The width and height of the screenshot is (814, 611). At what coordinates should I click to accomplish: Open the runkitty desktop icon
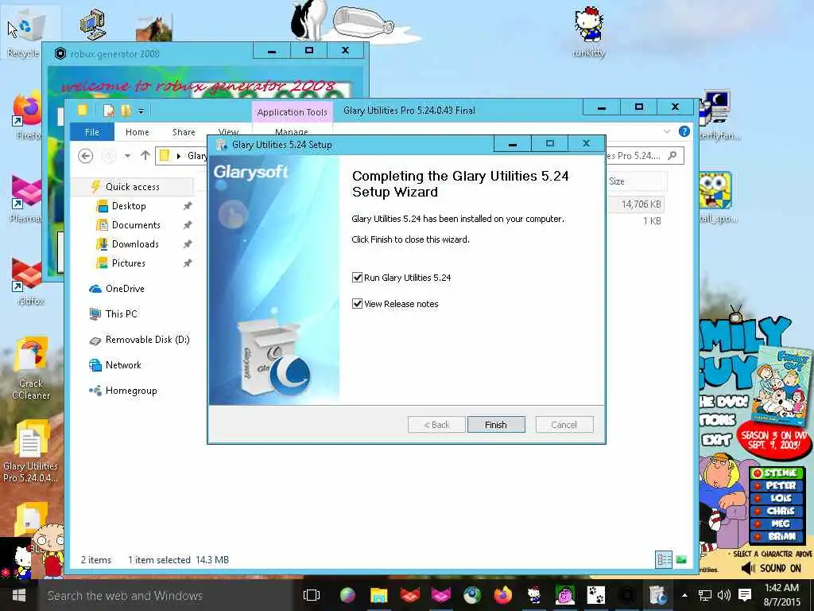[x=589, y=31]
